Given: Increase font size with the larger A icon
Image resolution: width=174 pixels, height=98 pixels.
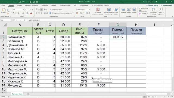Looking at the screenshot, I should click(30, 10).
